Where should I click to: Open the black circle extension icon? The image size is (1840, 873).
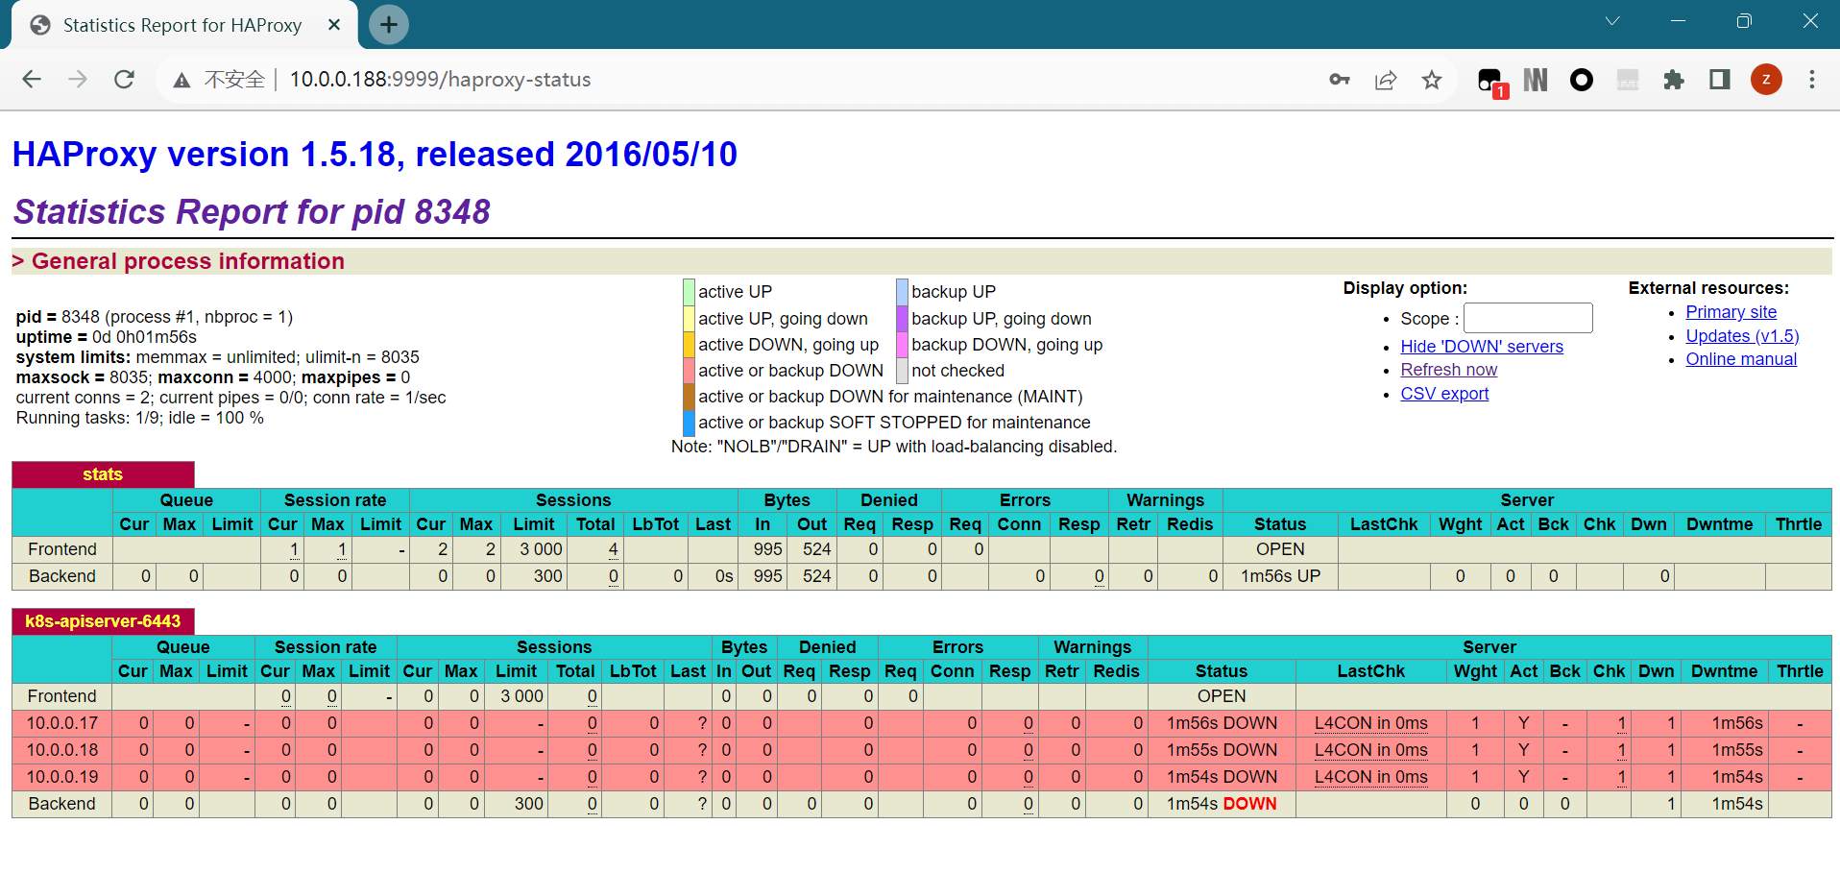1582,80
